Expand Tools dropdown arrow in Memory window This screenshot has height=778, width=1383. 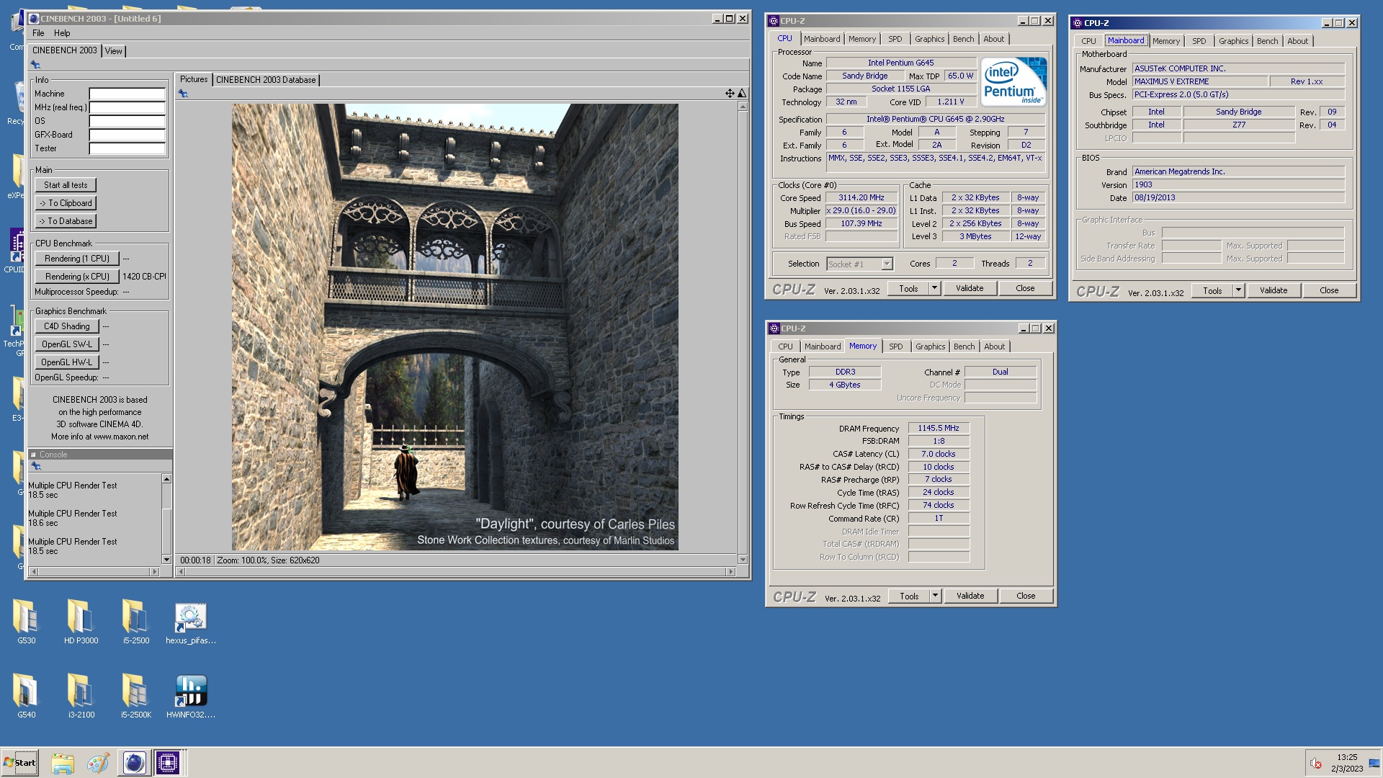pyautogui.click(x=935, y=596)
